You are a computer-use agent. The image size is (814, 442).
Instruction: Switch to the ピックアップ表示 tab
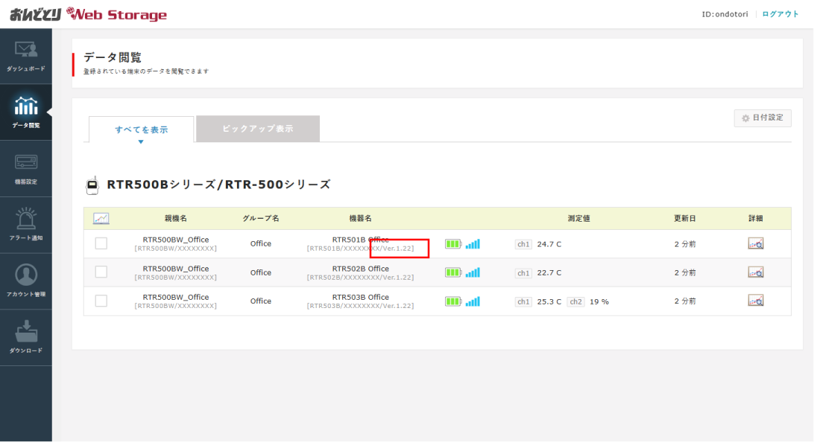tap(258, 129)
